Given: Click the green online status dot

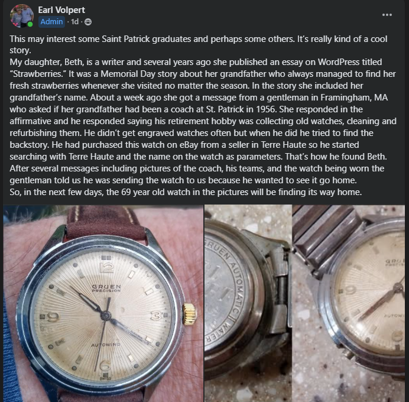Looking at the screenshot, I should tap(30, 24).
